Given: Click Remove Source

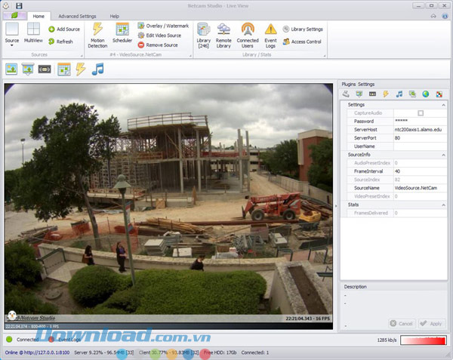Looking at the screenshot, I should 158,45.
